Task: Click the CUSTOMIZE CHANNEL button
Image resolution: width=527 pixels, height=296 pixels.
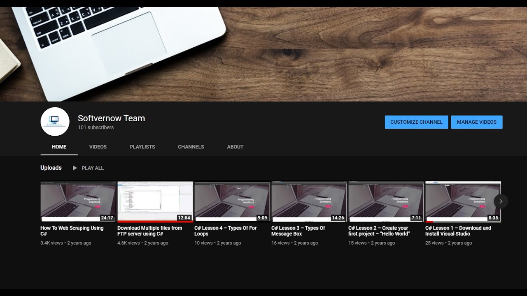Action: tap(416, 122)
